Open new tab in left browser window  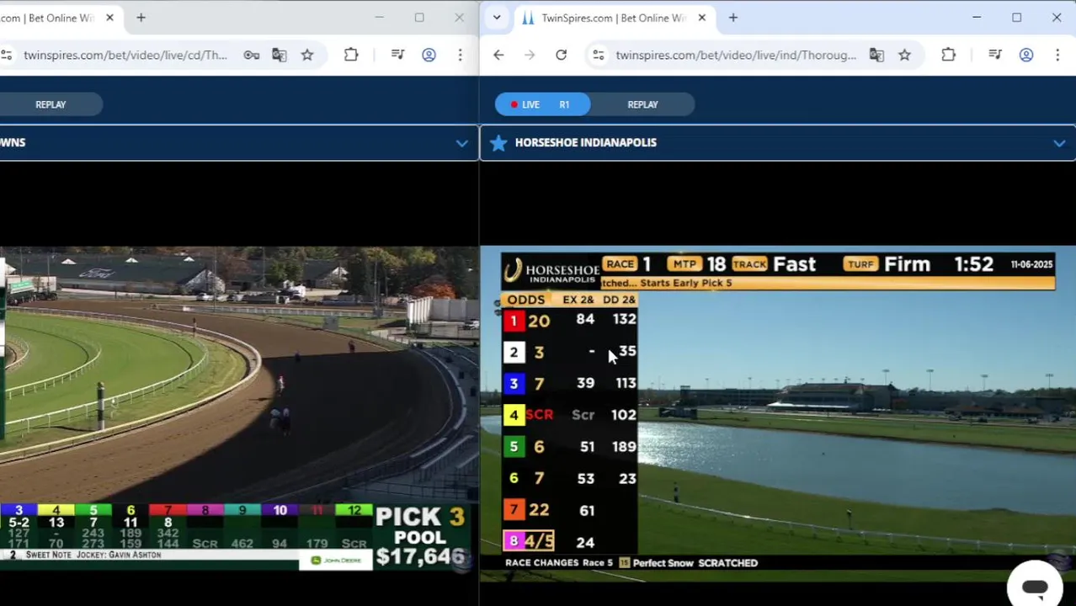[x=141, y=18]
